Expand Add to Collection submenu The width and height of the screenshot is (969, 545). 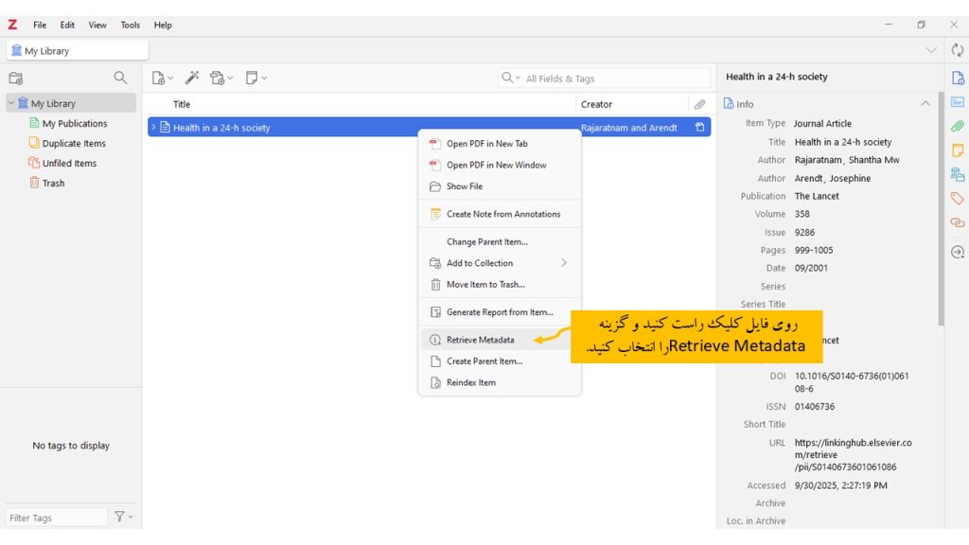click(564, 263)
